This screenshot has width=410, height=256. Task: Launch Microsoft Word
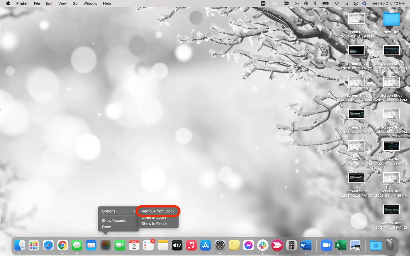(x=306, y=245)
